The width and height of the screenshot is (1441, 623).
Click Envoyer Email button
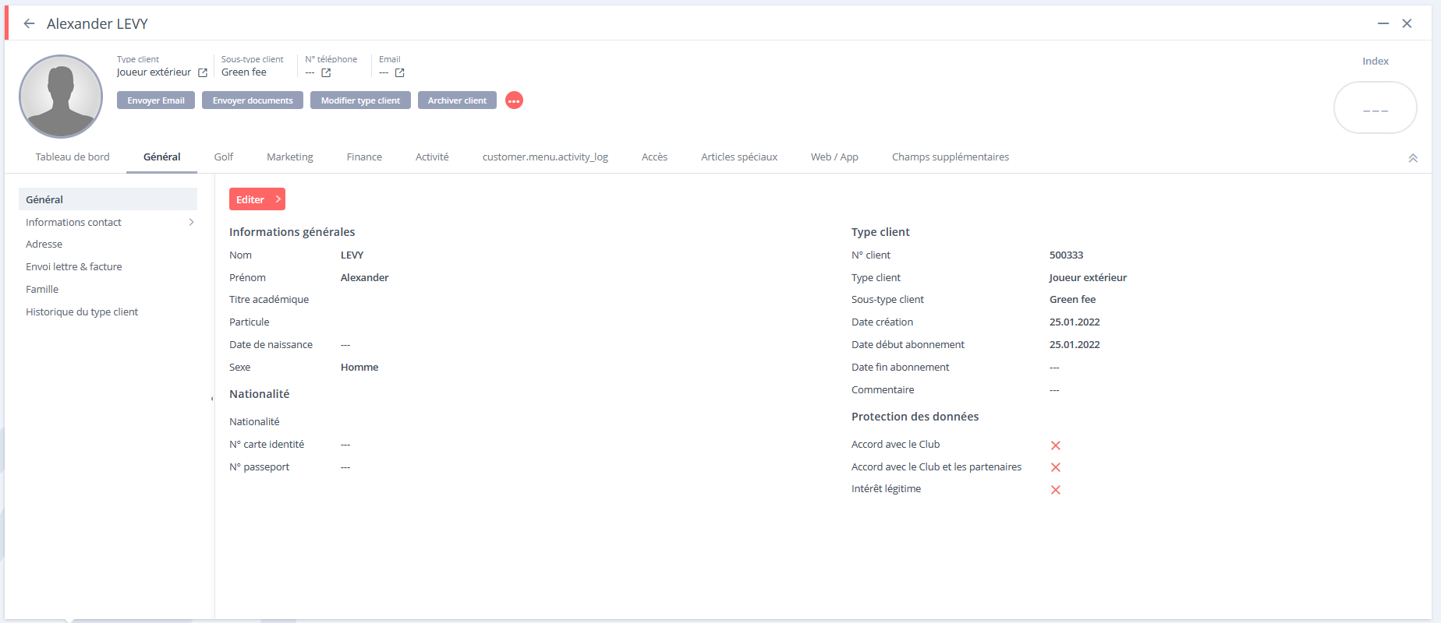coord(156,100)
